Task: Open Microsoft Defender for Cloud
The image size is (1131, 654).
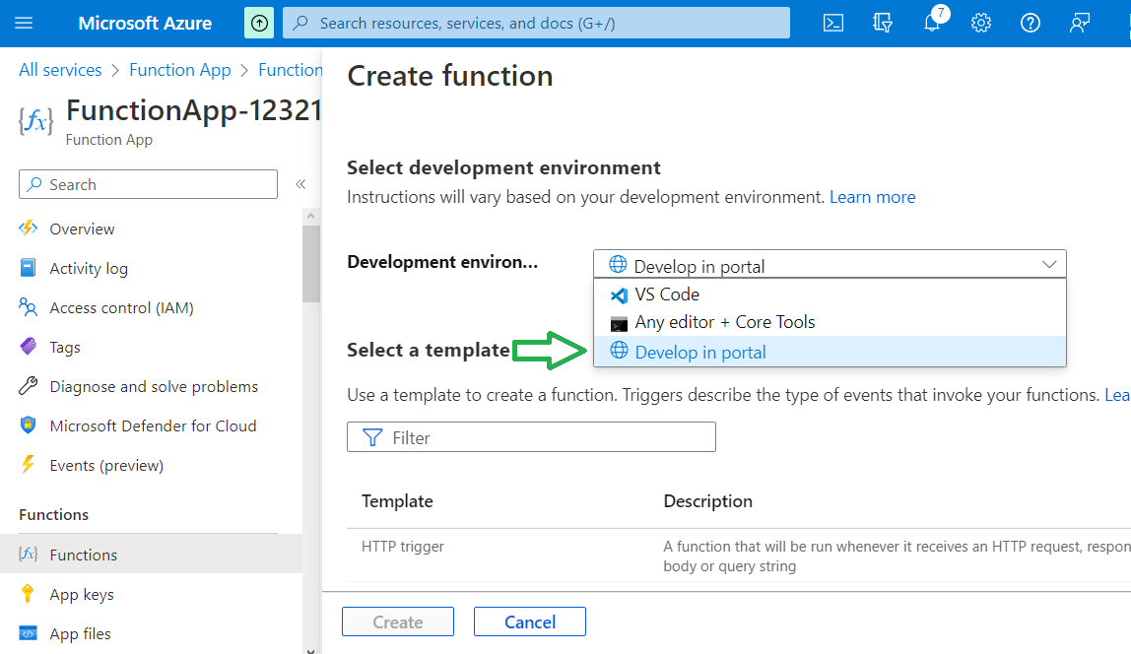Action: (151, 425)
